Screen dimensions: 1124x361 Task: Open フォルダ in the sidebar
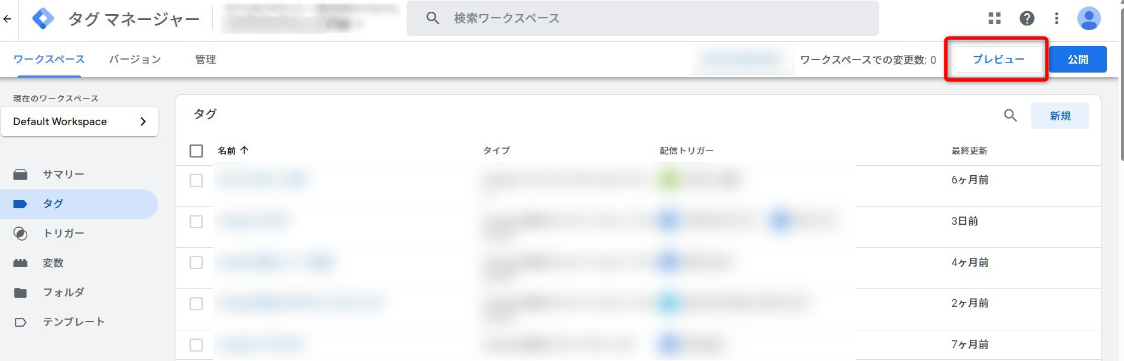pos(63,293)
